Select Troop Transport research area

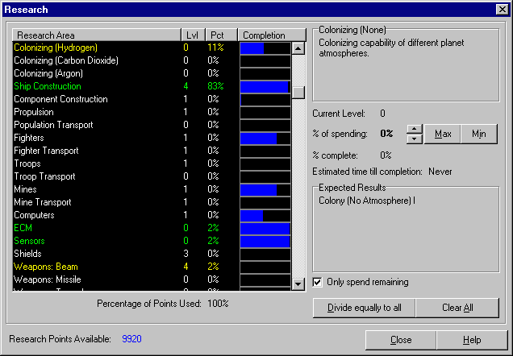[152, 176]
